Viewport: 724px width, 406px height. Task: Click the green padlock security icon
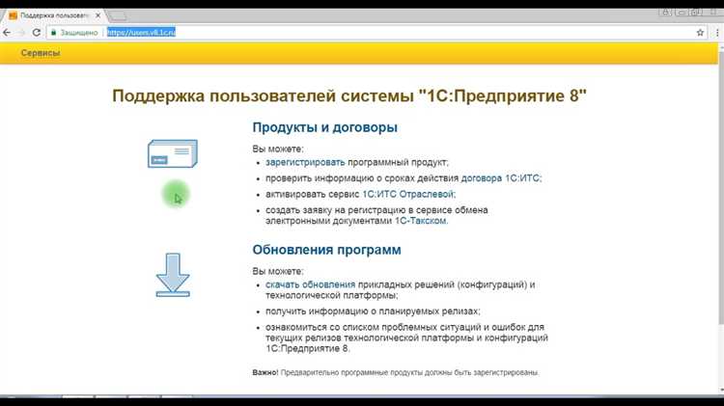(x=53, y=32)
